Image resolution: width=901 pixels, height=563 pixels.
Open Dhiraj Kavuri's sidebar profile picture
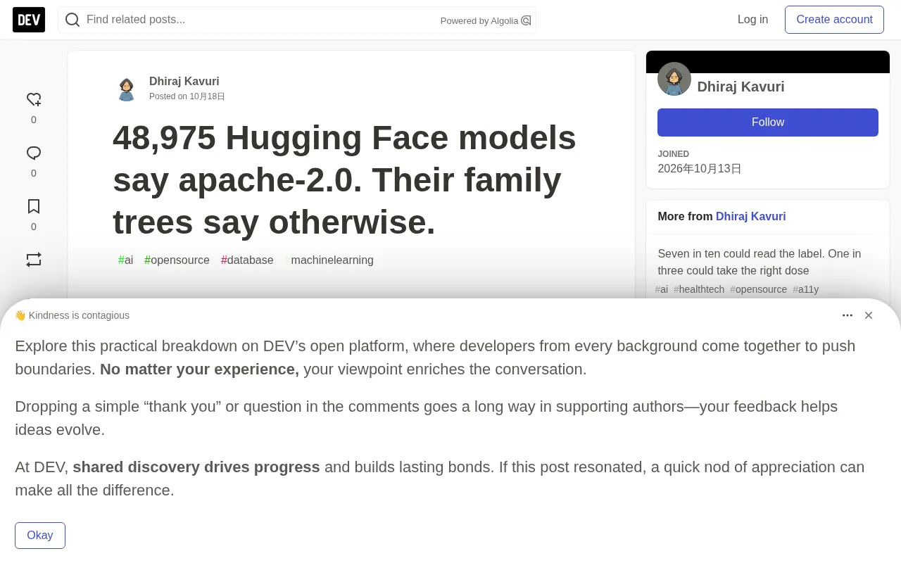(x=674, y=79)
